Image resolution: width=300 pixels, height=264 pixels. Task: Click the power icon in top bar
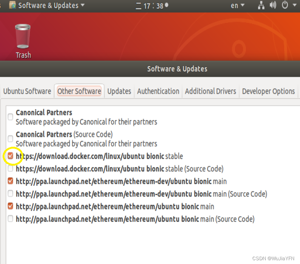(x=285, y=5)
